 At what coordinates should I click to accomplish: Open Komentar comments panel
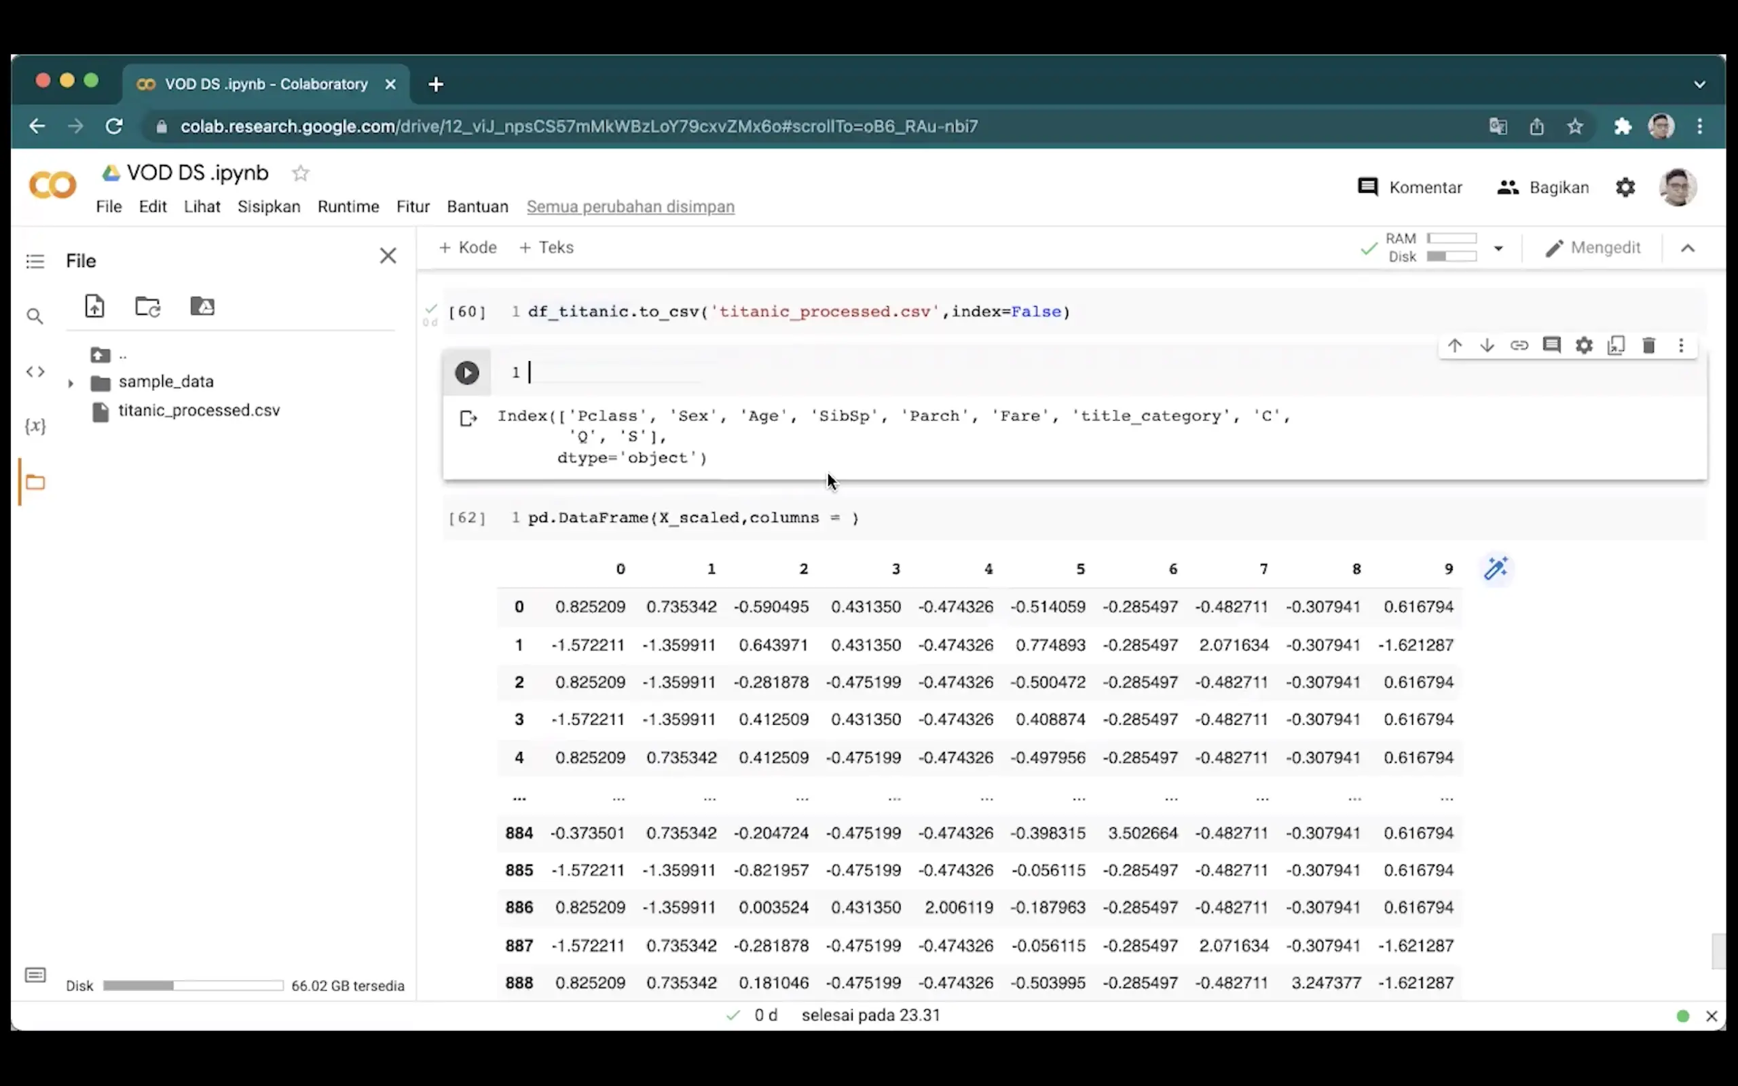pyautogui.click(x=1410, y=187)
